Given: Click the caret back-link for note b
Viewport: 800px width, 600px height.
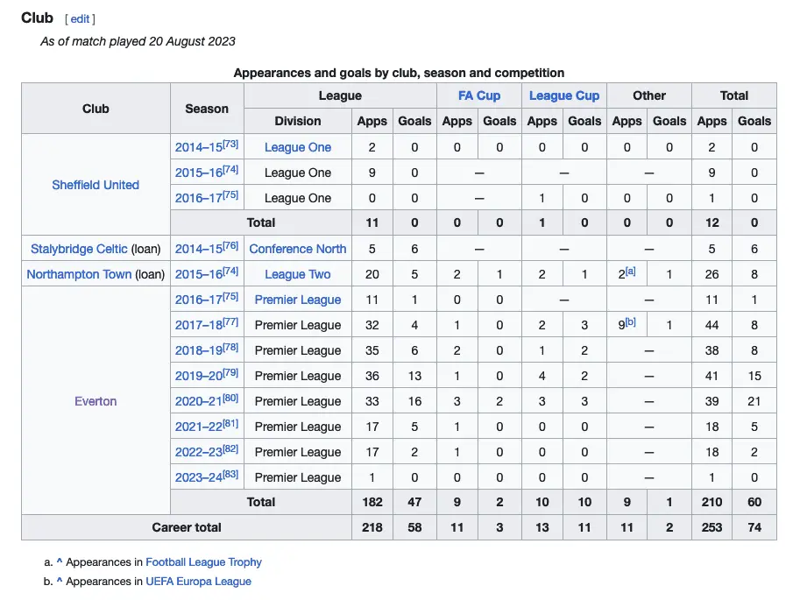Looking at the screenshot, I should click(x=60, y=582).
